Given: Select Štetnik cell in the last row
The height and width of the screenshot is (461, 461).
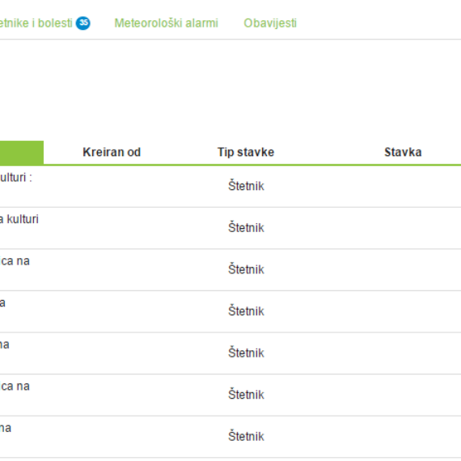Looking at the screenshot, I should (x=246, y=436).
